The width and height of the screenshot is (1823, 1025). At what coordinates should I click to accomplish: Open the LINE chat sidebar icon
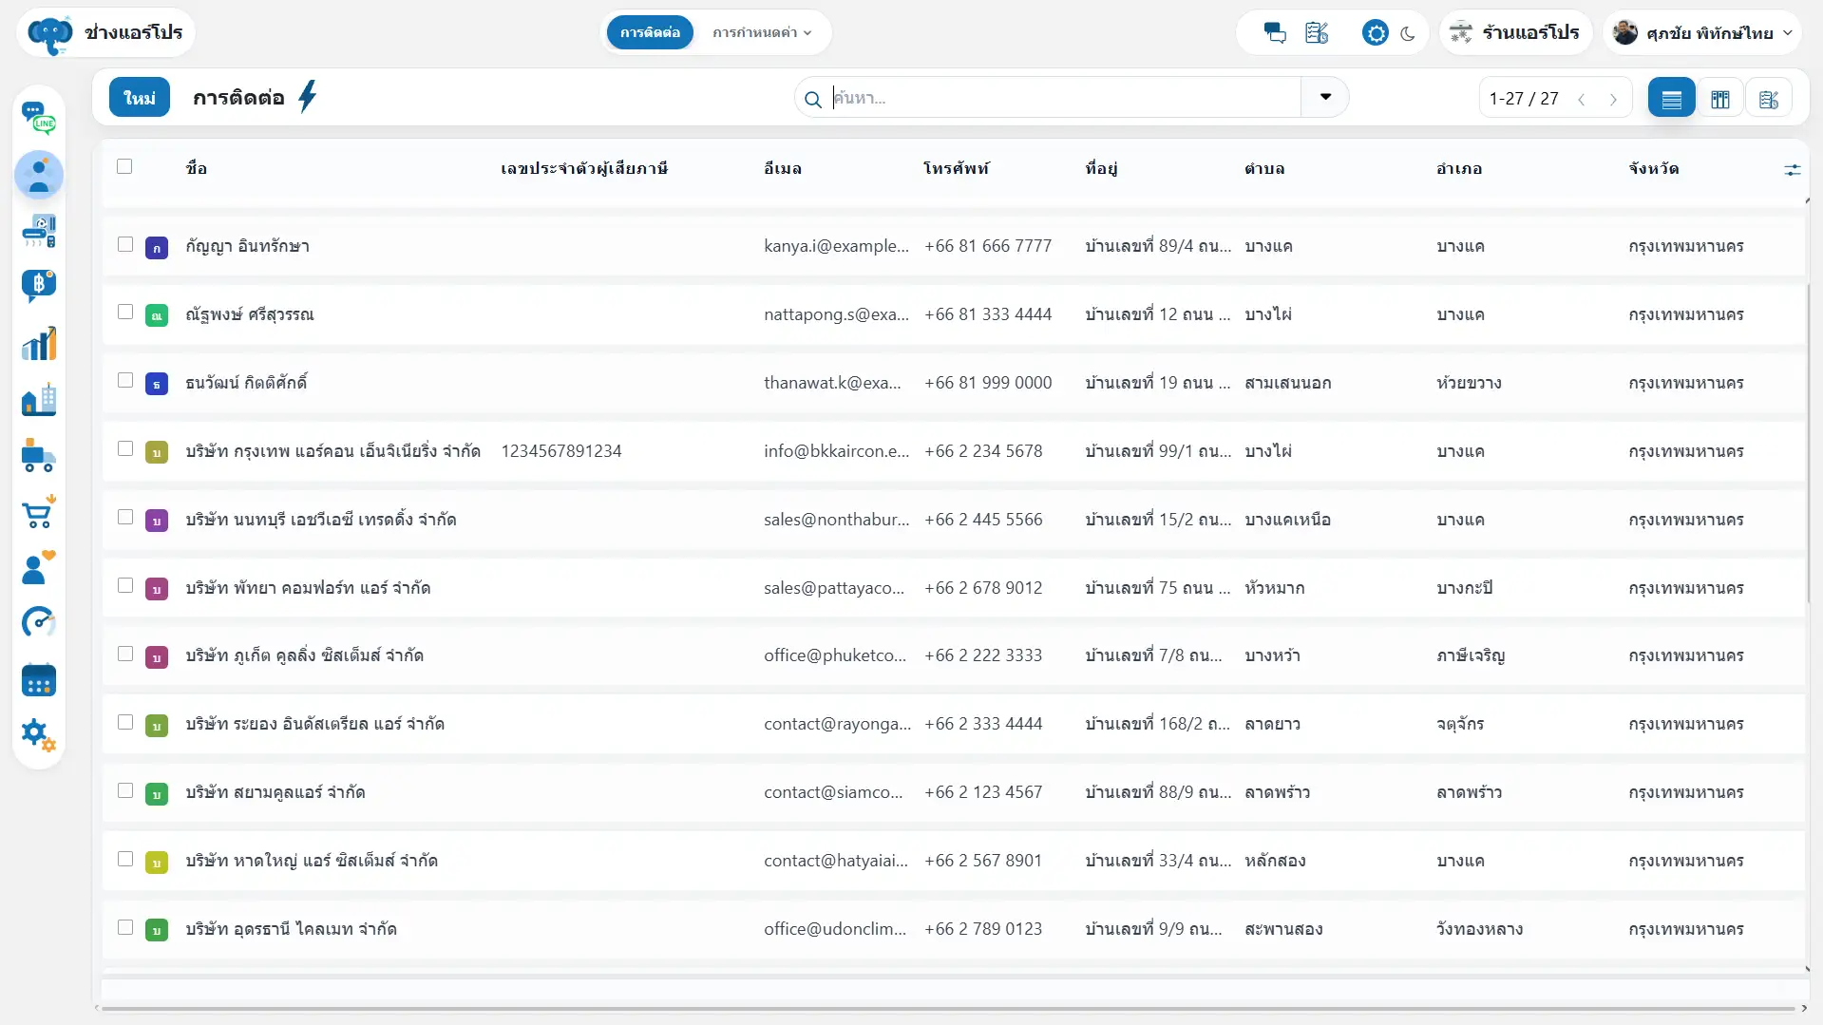tap(39, 119)
